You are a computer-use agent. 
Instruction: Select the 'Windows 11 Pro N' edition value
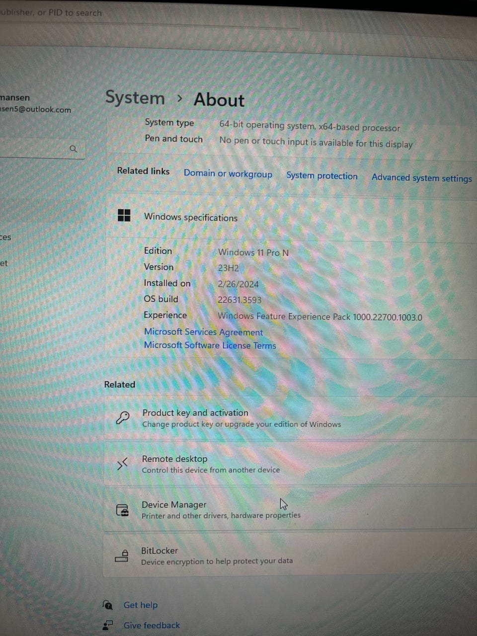(x=253, y=252)
